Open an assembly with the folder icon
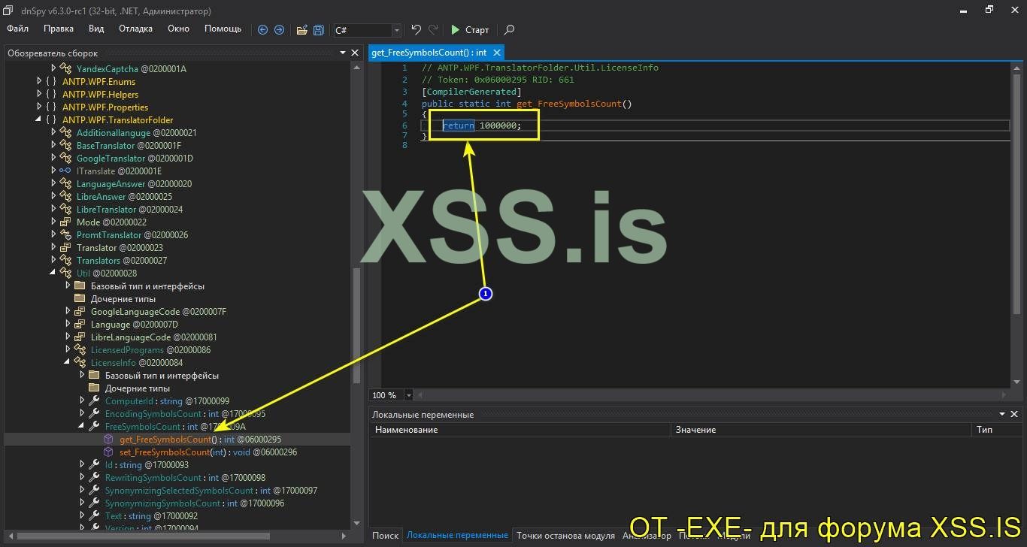1027x547 pixels. 301,30
